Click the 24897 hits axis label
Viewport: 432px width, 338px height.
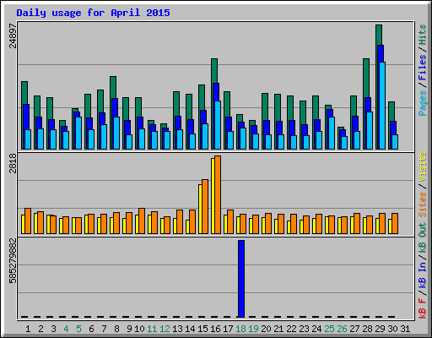pyautogui.click(x=13, y=35)
